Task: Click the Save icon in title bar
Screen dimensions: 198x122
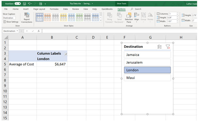Action: (24, 4)
